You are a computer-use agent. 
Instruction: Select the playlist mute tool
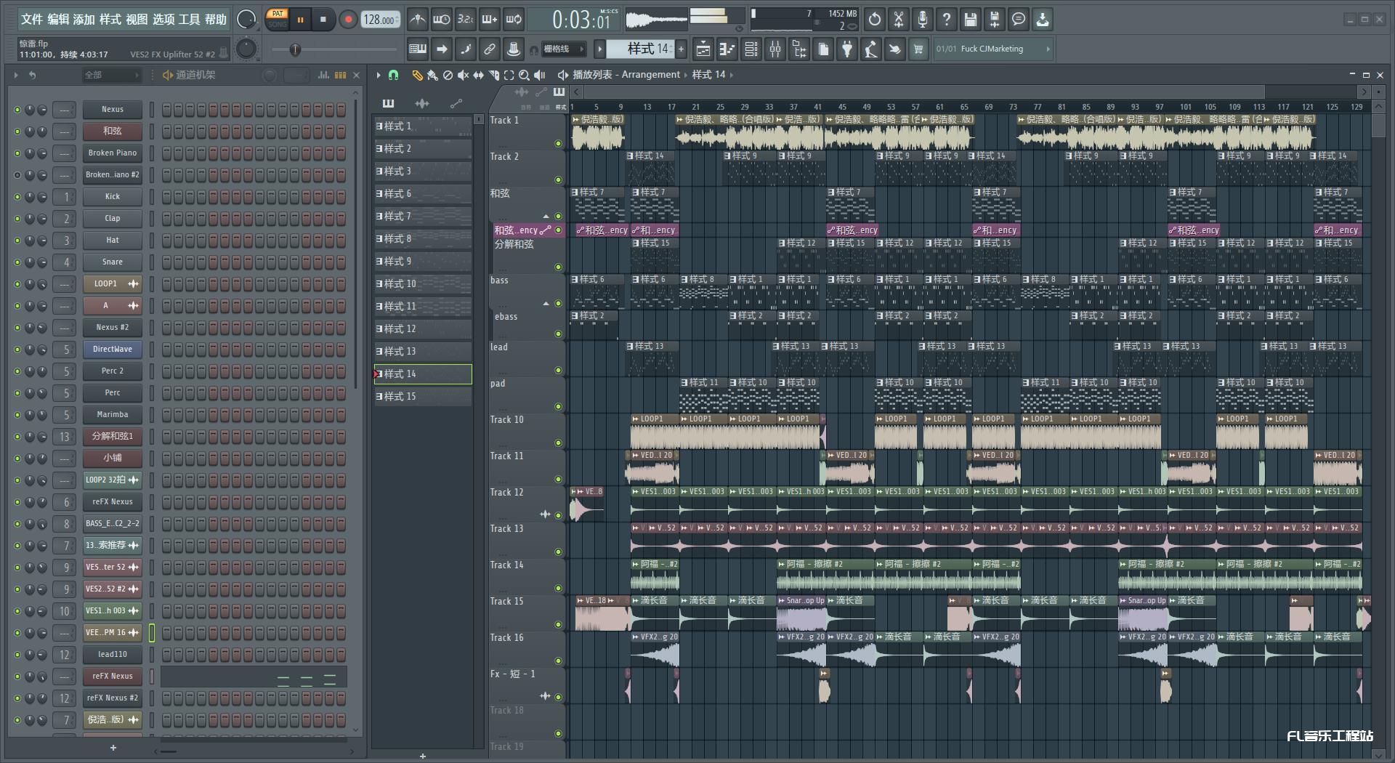(463, 75)
